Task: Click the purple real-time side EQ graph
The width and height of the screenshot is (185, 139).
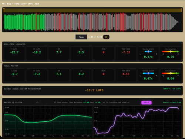Action: click(137, 121)
